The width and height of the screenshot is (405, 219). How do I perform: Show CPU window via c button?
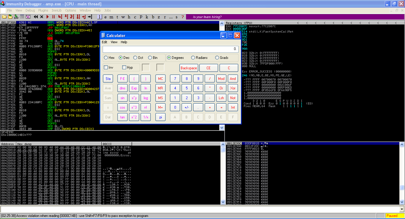(x=135, y=17)
